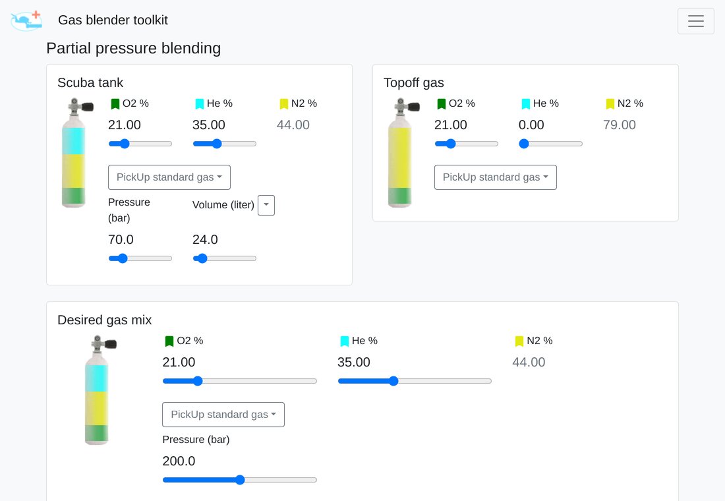Open Topoff gas PickUp standard gas dropdown
Image resolution: width=725 pixels, height=501 pixels.
495,177
